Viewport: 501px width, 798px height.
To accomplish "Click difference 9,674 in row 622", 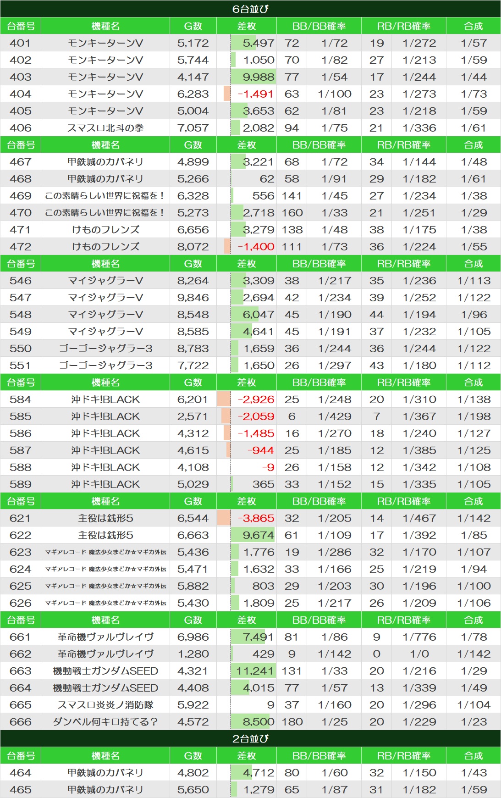I will point(259,535).
